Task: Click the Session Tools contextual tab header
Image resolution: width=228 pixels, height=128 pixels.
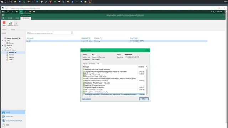Action: 26,15
